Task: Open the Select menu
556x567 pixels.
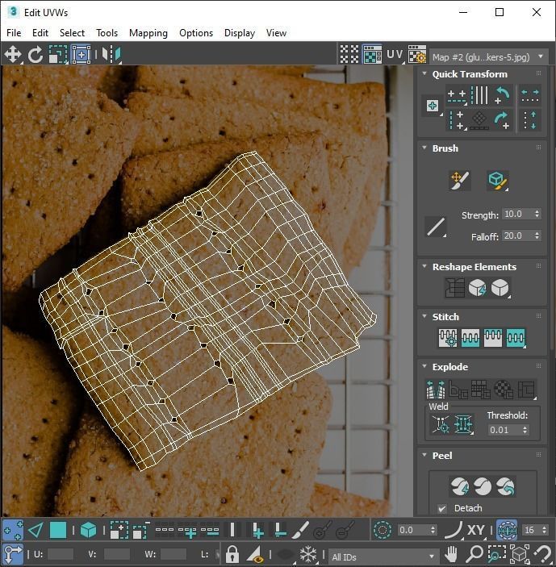Action: (72, 33)
